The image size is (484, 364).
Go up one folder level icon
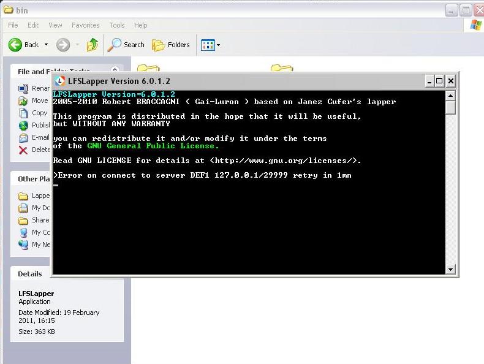92,45
